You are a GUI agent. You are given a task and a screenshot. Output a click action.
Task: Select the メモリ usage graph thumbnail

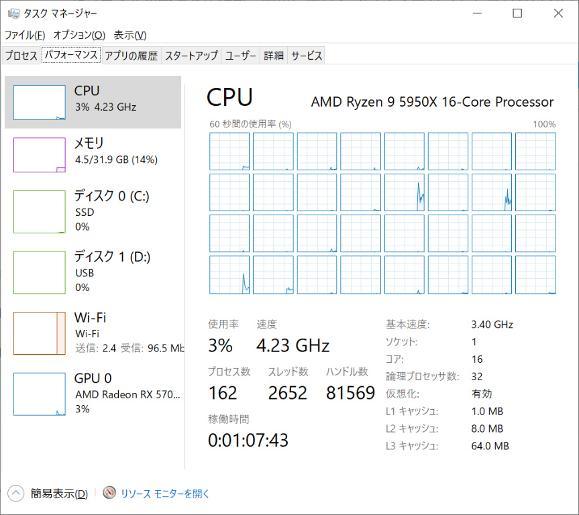pos(40,155)
